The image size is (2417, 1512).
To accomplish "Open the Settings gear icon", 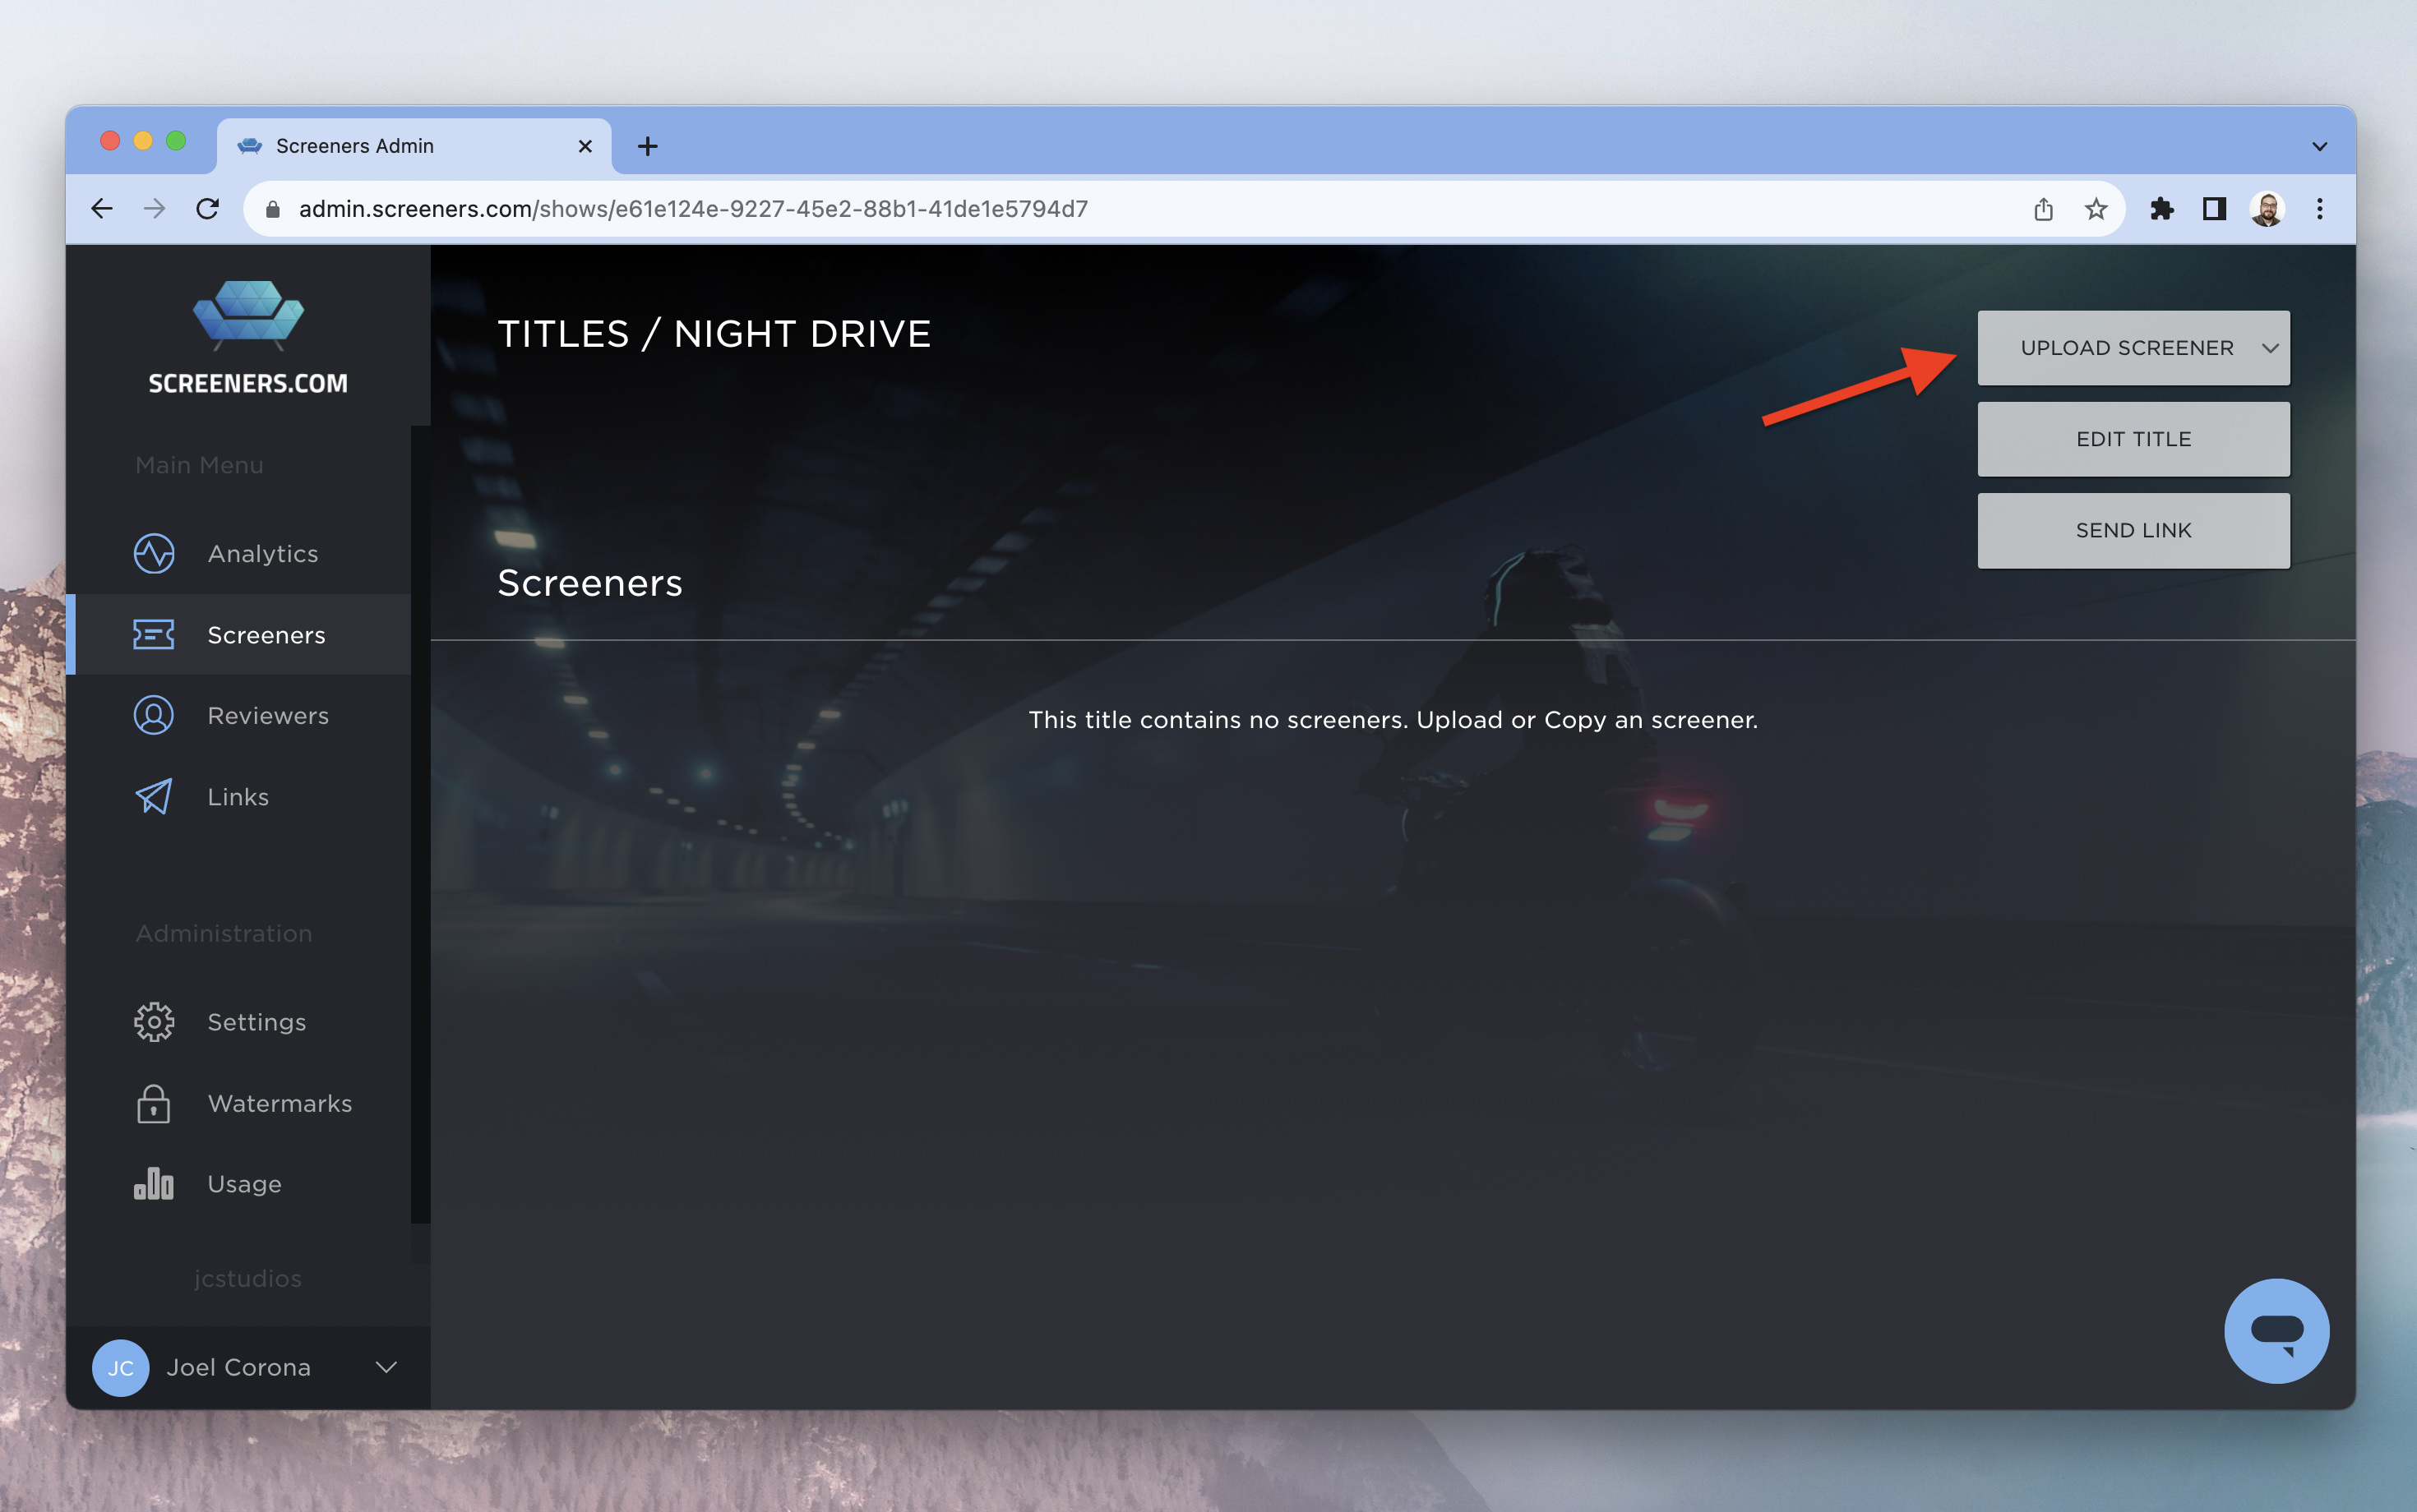I will click(x=153, y=1021).
